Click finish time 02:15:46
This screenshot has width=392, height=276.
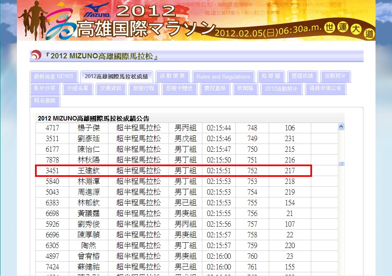coord(219,139)
